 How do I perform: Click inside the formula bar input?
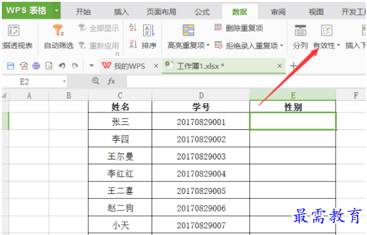[x=246, y=82]
